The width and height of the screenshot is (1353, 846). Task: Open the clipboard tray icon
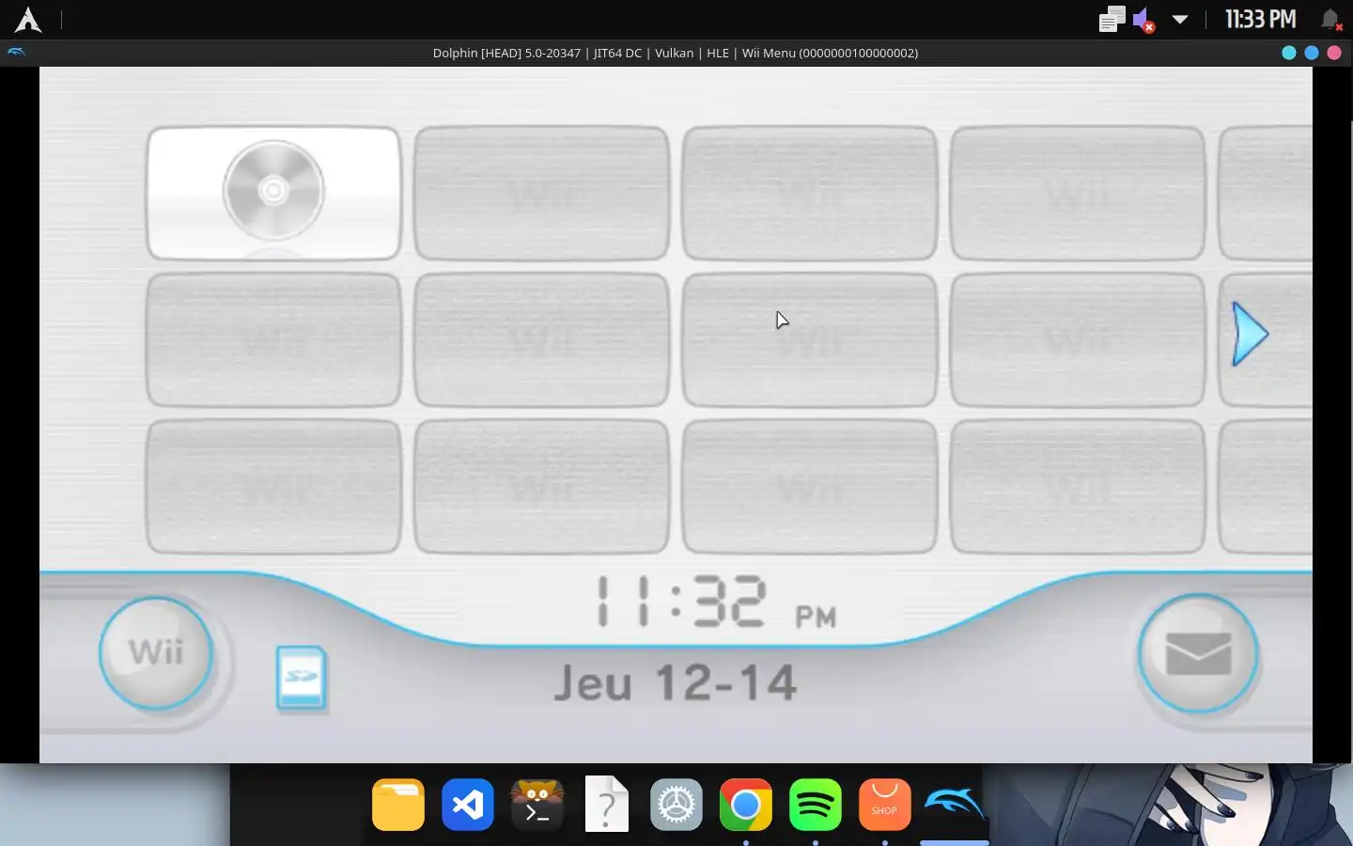(1112, 20)
